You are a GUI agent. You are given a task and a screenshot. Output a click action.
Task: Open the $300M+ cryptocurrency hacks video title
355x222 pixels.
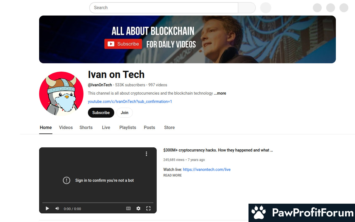tap(218, 150)
